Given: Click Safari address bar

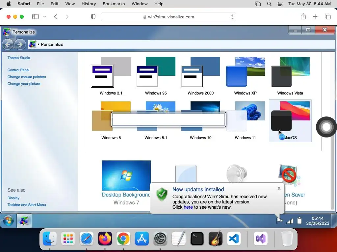Looking at the screenshot, I should tap(168, 17).
